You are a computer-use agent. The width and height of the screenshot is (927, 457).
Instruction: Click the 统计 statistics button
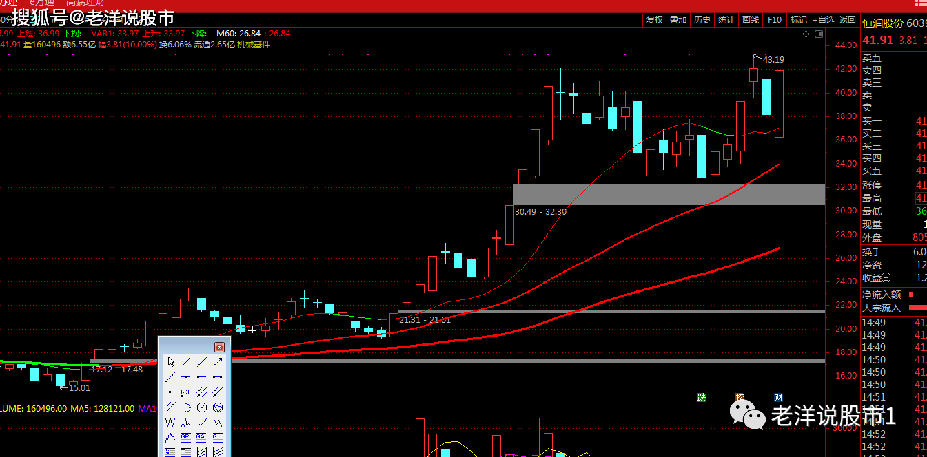[726, 20]
